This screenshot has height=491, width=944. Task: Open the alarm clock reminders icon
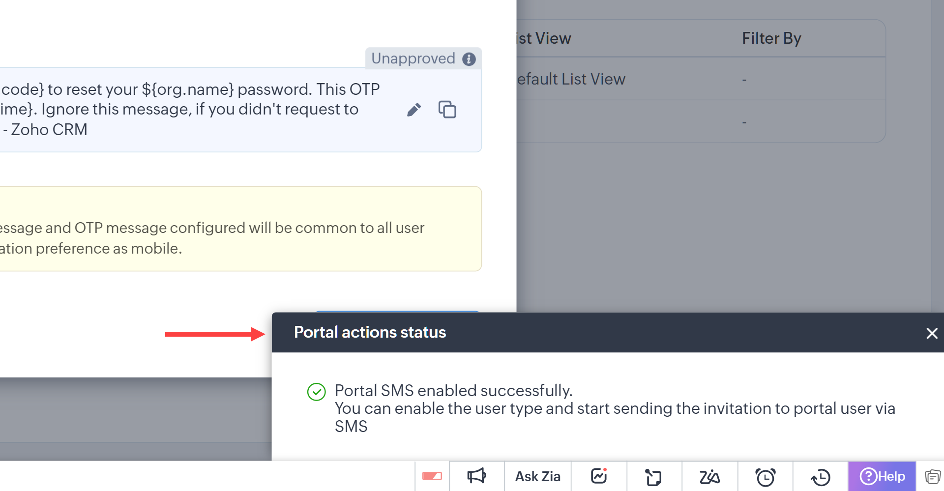(765, 477)
